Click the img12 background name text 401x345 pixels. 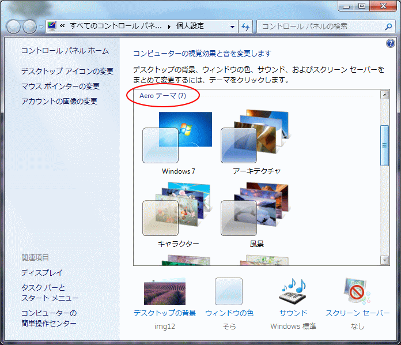pos(165,327)
